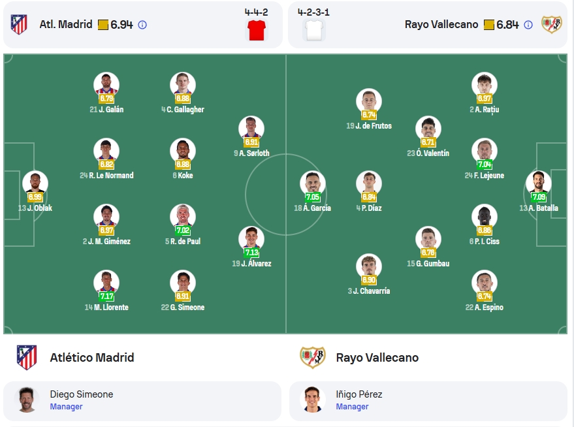Image resolution: width=574 pixels, height=427 pixels.
Task: Select the red Atl. Madrid shirt icon
Action: coord(256,31)
